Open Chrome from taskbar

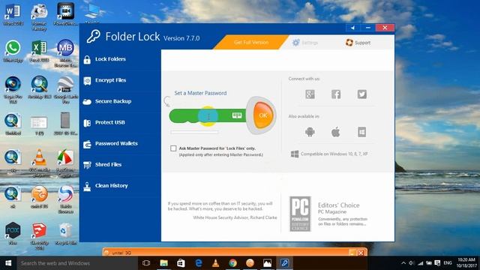pos(232,263)
